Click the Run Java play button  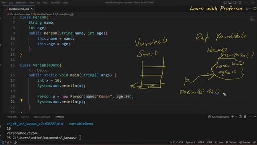point(247,9)
